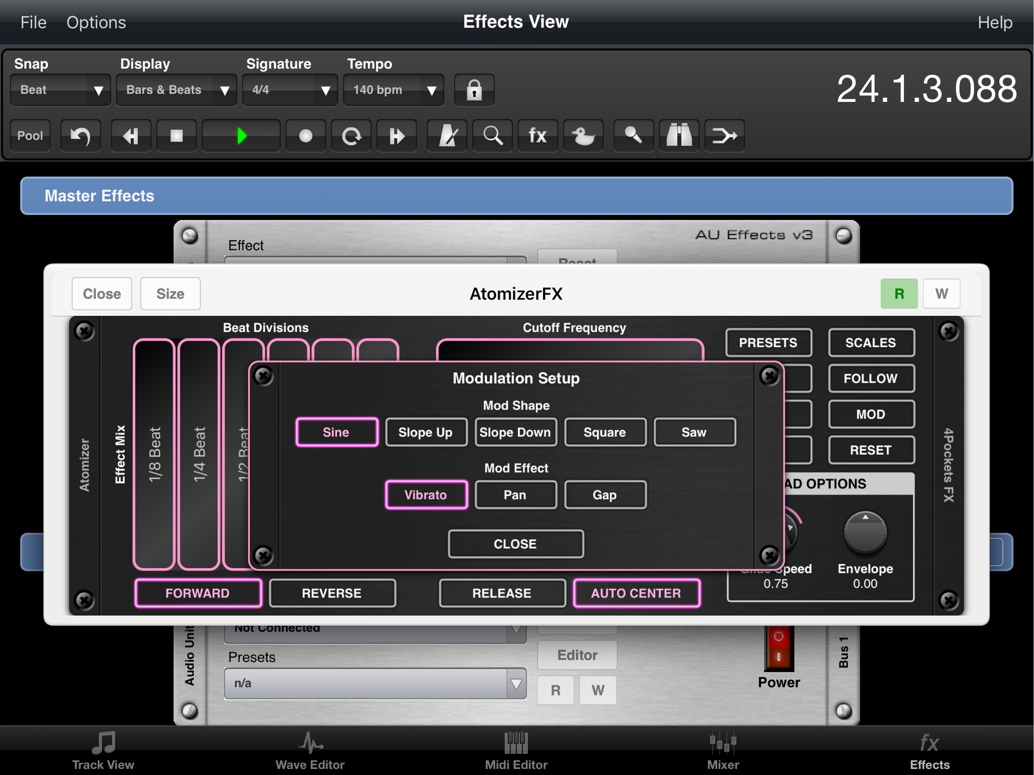The width and height of the screenshot is (1034, 775).
Task: Click the record circle button
Action: 305,136
